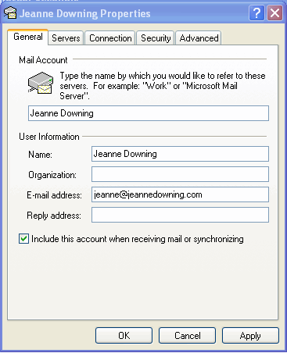Screen dimensions: 287x353
Task: Click the User Information section label
Action: click(x=49, y=137)
